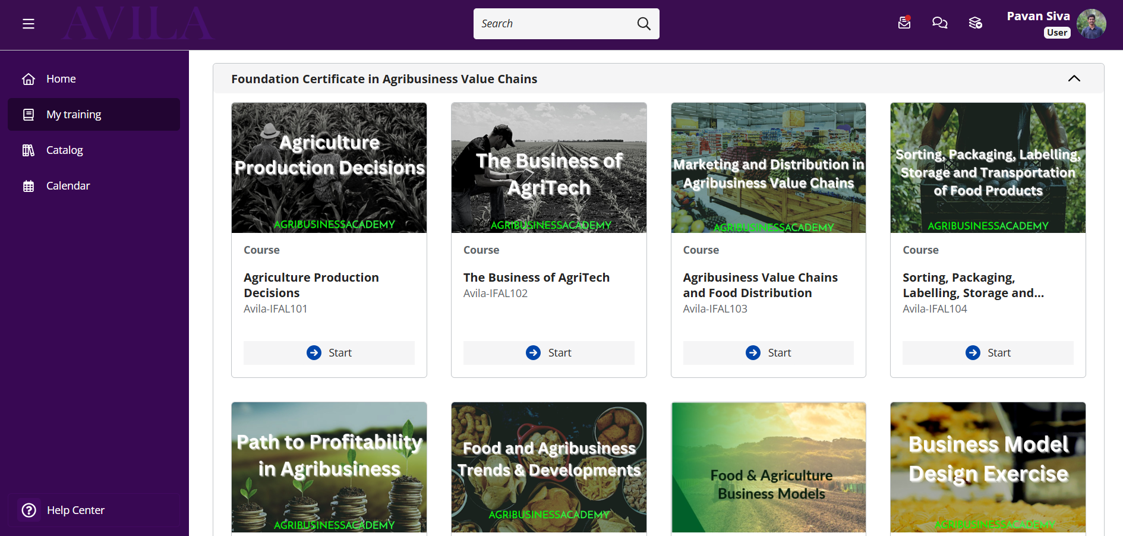Open Path to Profitability in Agribusiness thumbnail

tap(329, 467)
